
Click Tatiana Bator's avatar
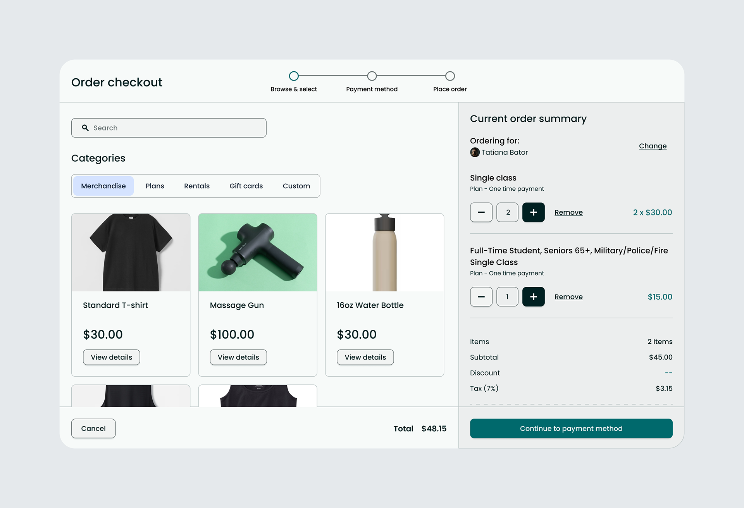pyautogui.click(x=475, y=152)
